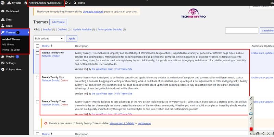274x137 pixels.
Task: Click Network Enable for Twenty Twenty-Four
Action: [x=50, y=80]
